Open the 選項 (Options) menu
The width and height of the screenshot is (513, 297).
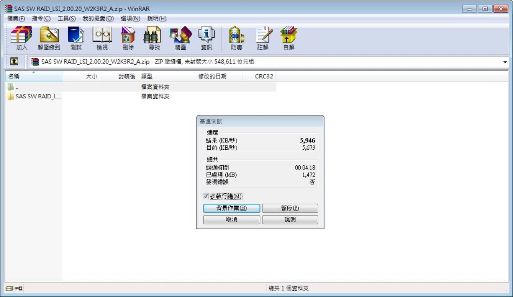131,18
